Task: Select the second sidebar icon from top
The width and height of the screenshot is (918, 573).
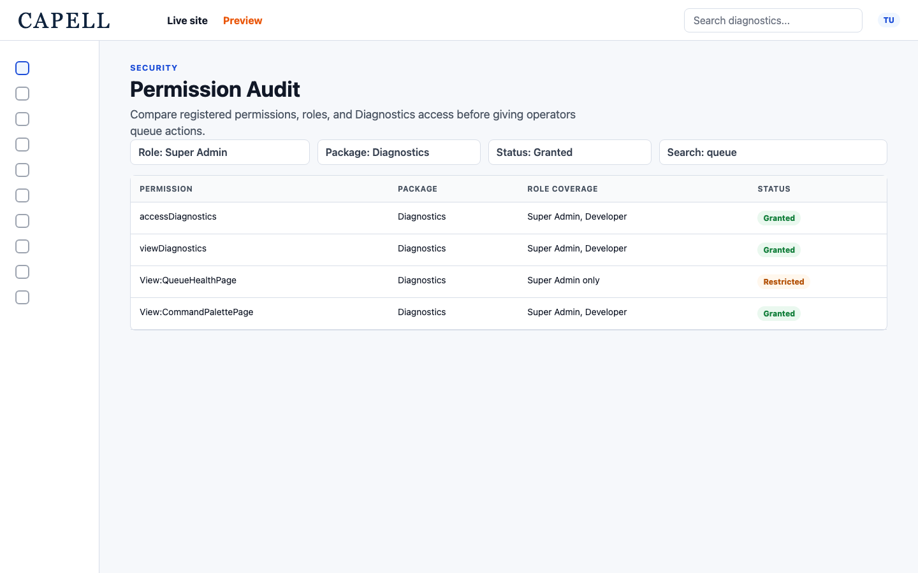Action: pos(22,94)
